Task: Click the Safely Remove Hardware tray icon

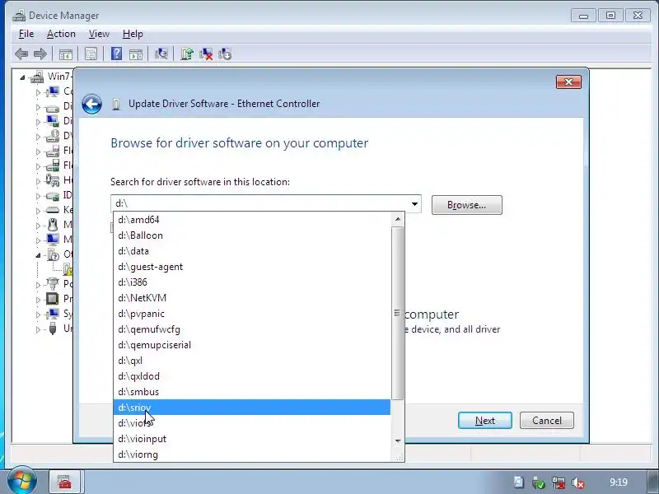Action: [x=539, y=482]
